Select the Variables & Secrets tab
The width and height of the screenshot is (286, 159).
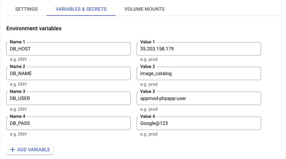(81, 9)
